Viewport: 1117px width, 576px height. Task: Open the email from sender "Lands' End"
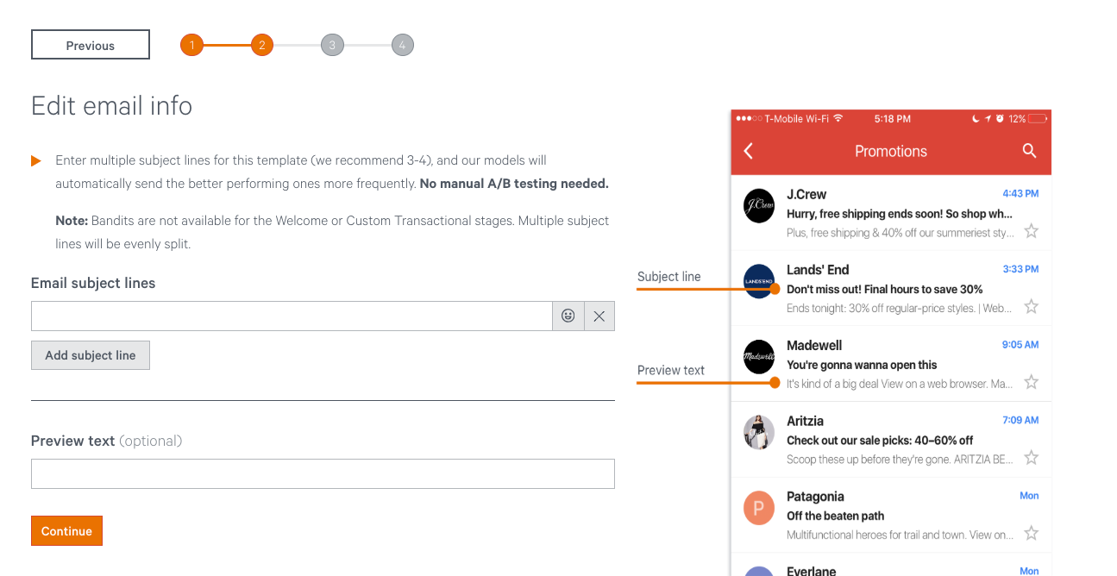point(818,270)
